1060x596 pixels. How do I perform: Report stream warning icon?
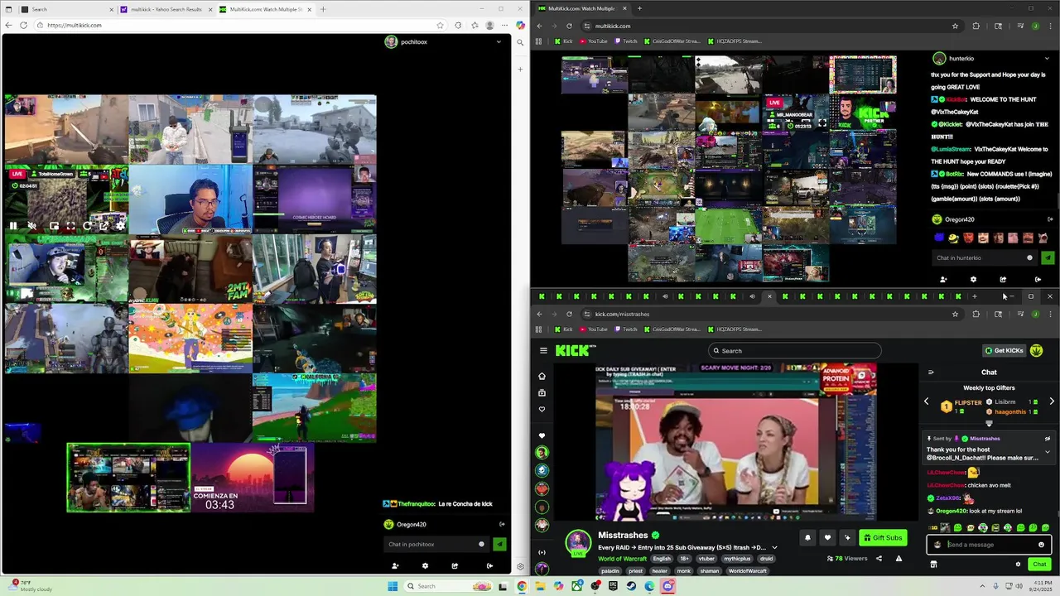(899, 559)
